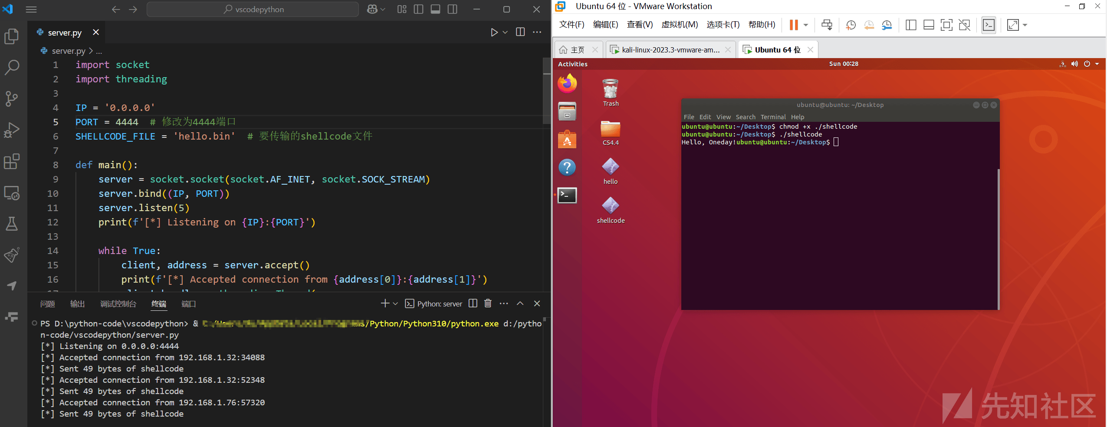Image resolution: width=1107 pixels, height=427 pixels.
Task: Click the Sun 00:28 clock in Ubuntu
Action: [843, 64]
